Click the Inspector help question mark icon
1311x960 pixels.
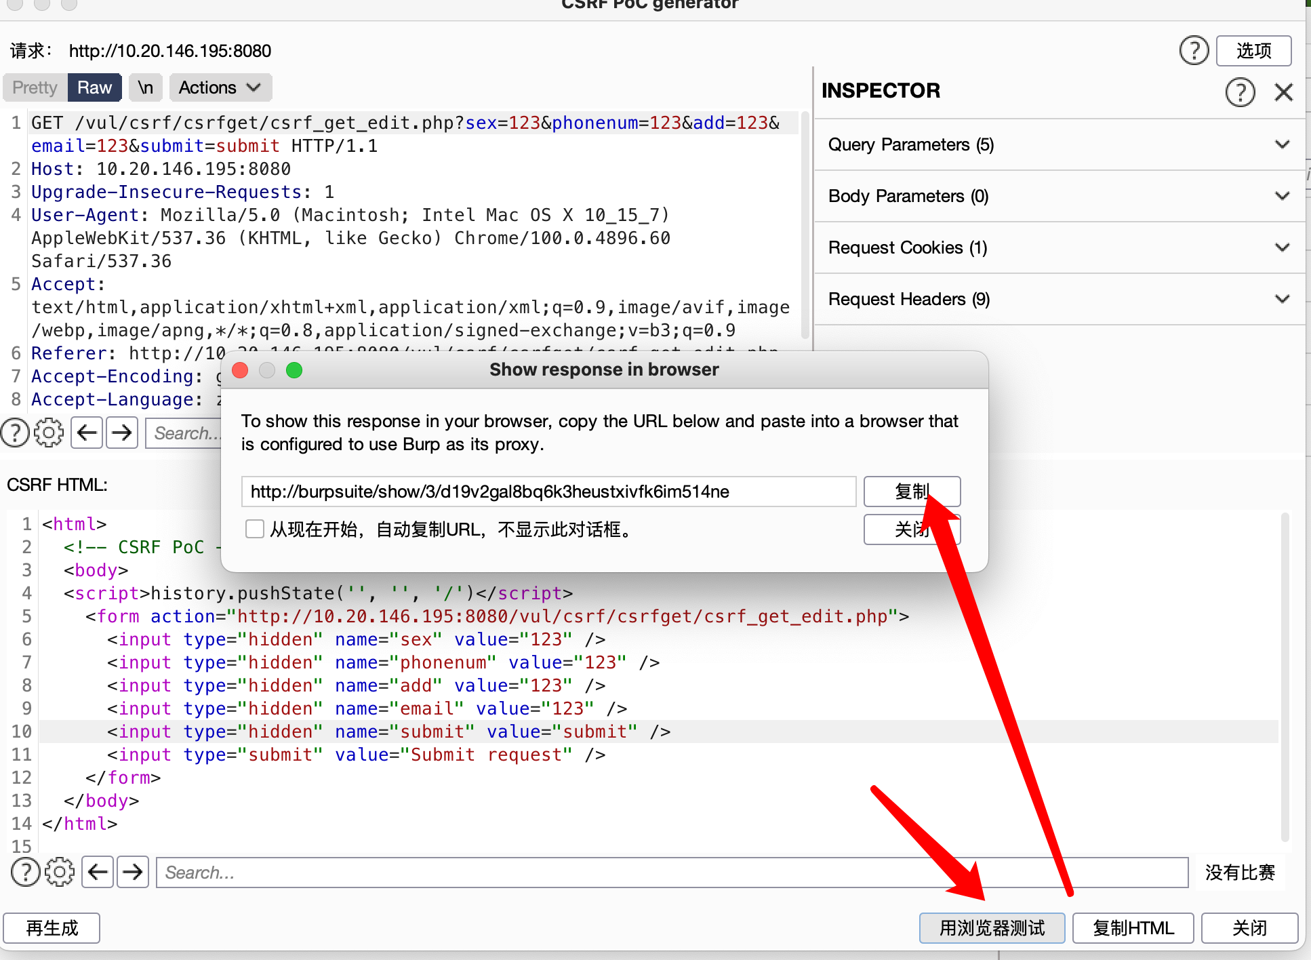[x=1240, y=92]
